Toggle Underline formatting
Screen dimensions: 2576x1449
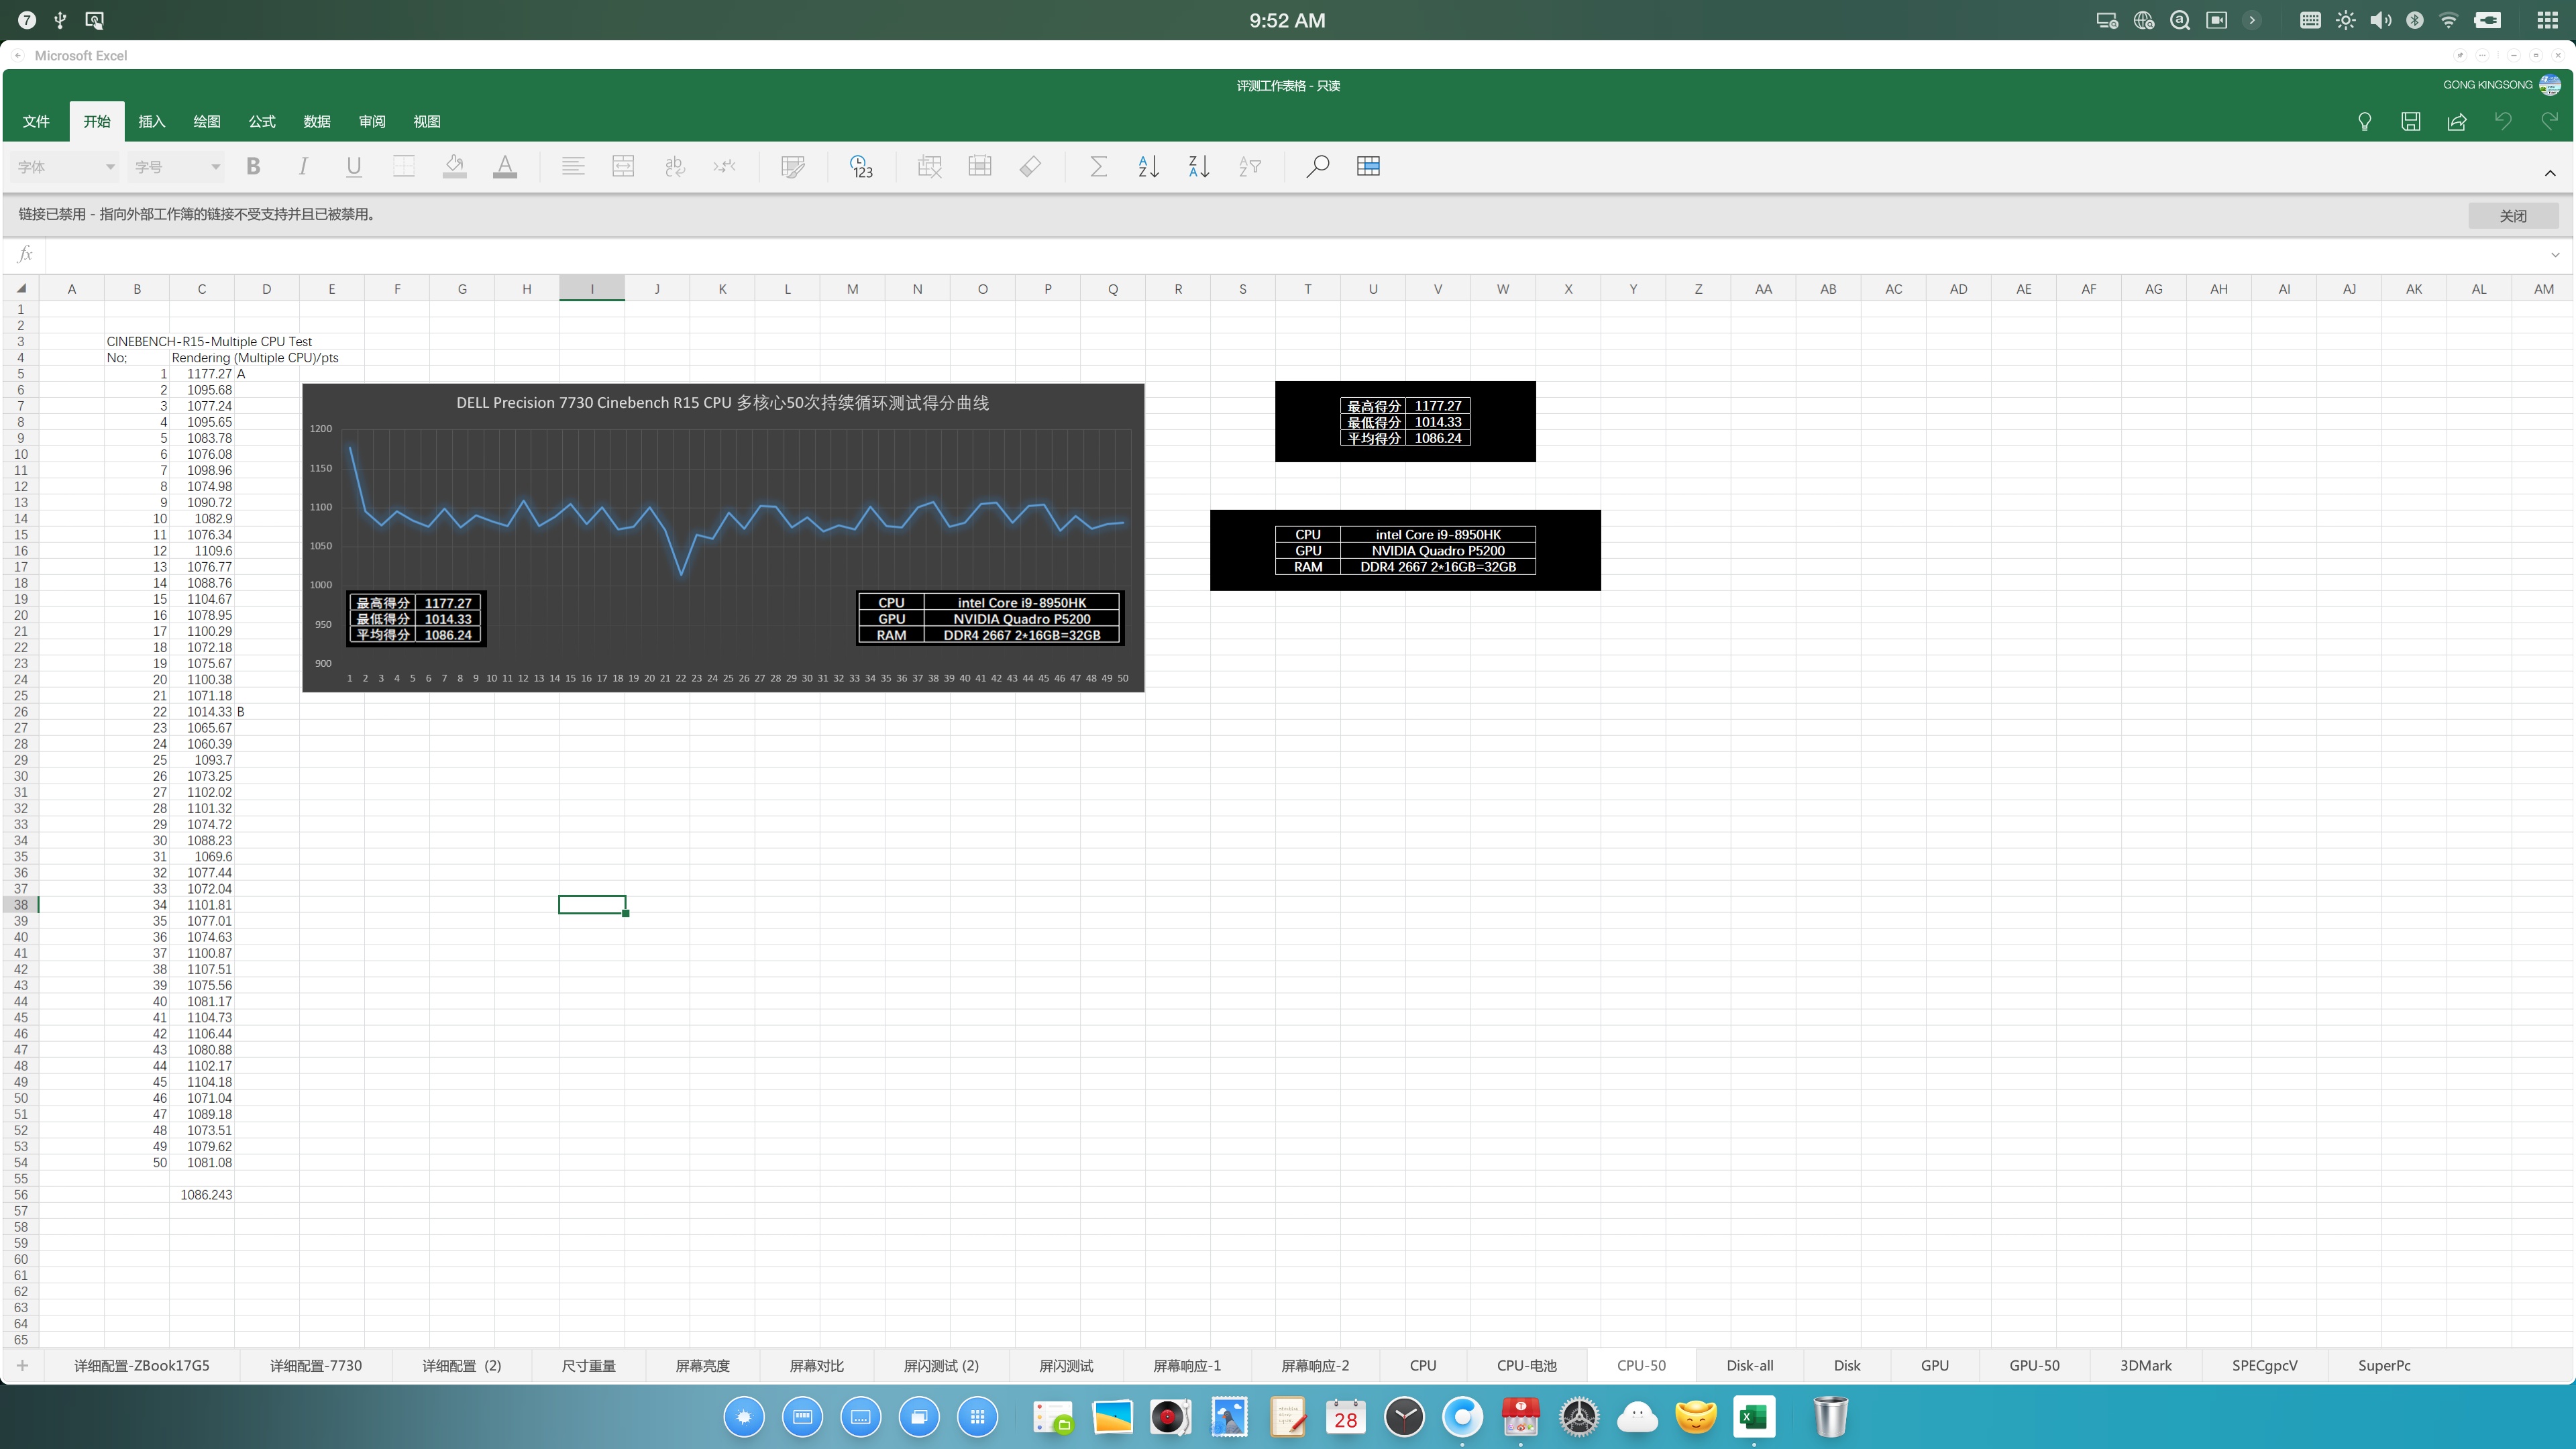click(x=353, y=167)
